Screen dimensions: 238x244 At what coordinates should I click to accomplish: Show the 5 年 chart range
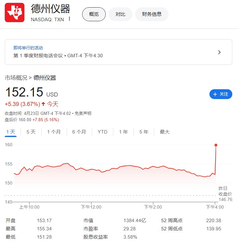pyautogui.click(x=144, y=132)
